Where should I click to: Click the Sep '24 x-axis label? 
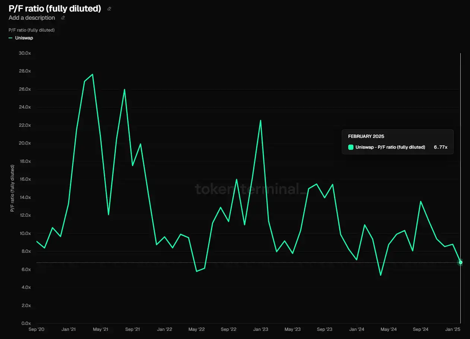(420, 329)
